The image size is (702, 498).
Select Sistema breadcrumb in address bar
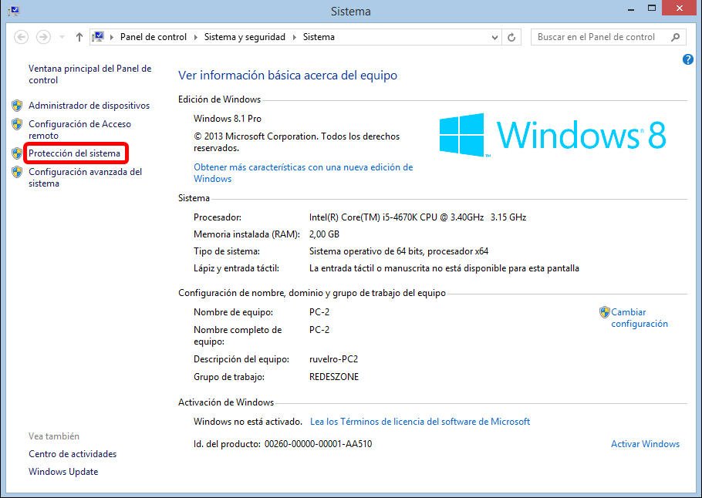(319, 37)
